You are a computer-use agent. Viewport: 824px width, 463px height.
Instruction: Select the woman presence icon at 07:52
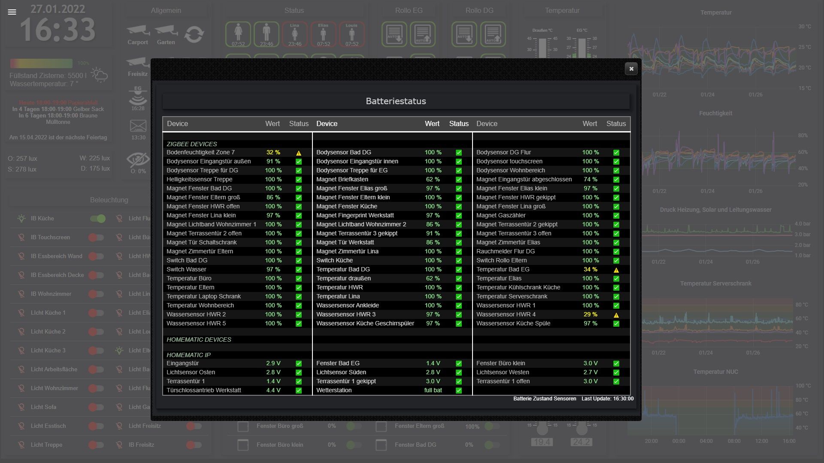point(238,34)
